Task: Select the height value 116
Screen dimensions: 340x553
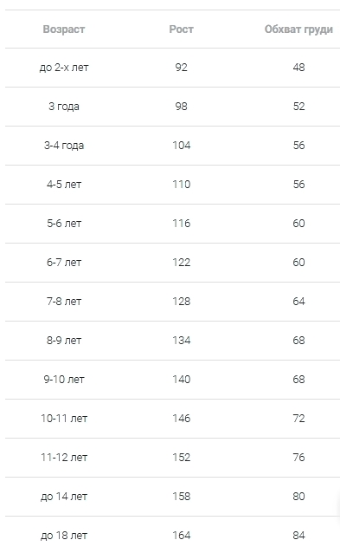Action: click(x=182, y=224)
